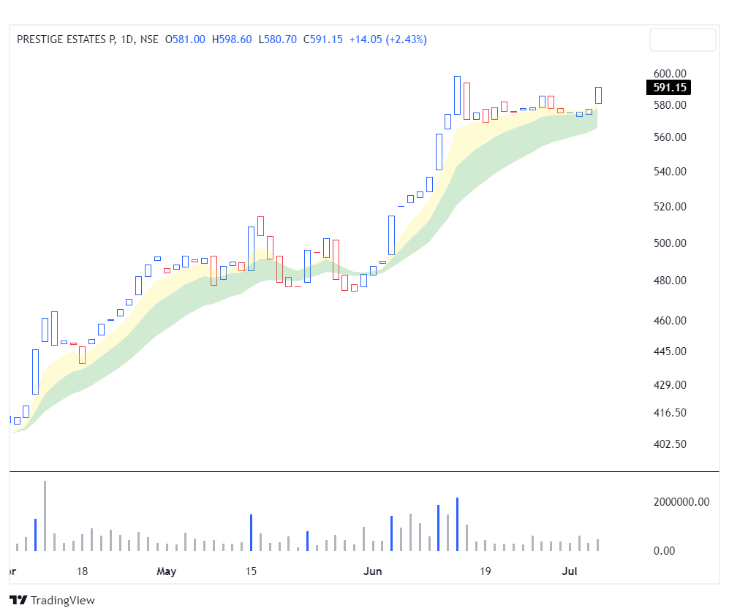Viewport: 729px width, 616px height.
Task: Click the 429.00 price axis label
Action: click(670, 384)
